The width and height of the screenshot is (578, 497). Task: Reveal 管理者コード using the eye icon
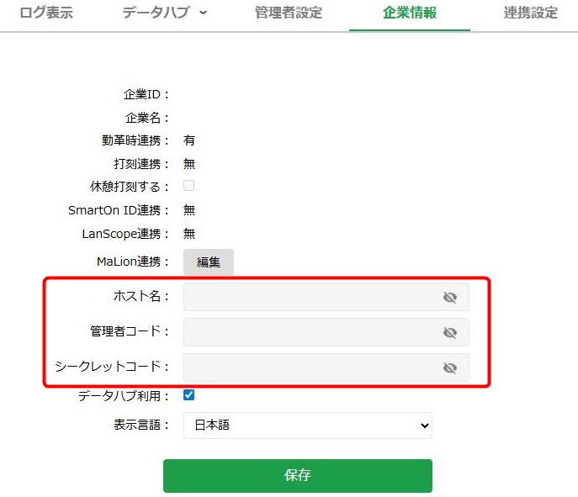tap(450, 332)
